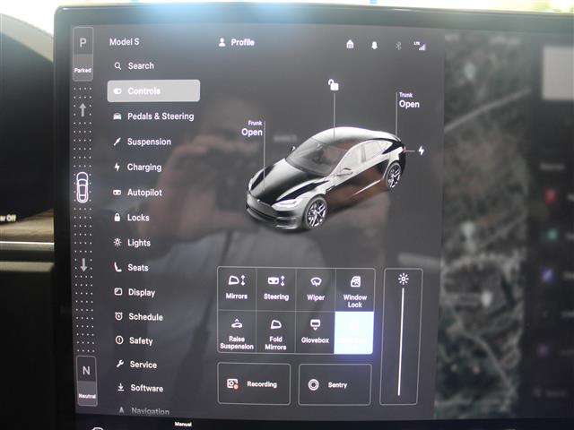The width and height of the screenshot is (574, 430).
Task: Open the Autopilot settings
Action: 137,193
